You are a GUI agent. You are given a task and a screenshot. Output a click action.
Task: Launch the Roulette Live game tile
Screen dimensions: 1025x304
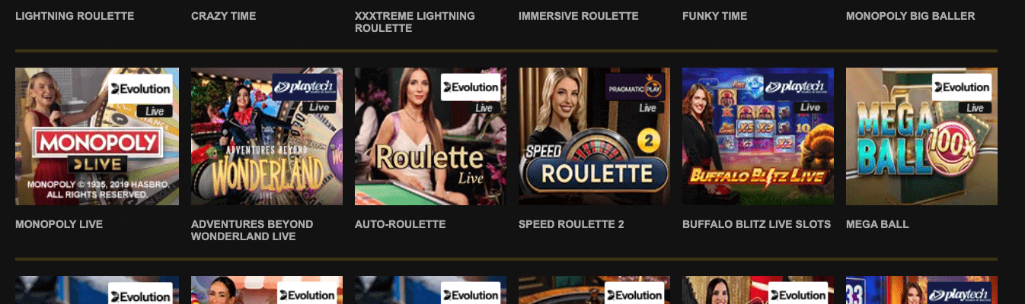430,136
